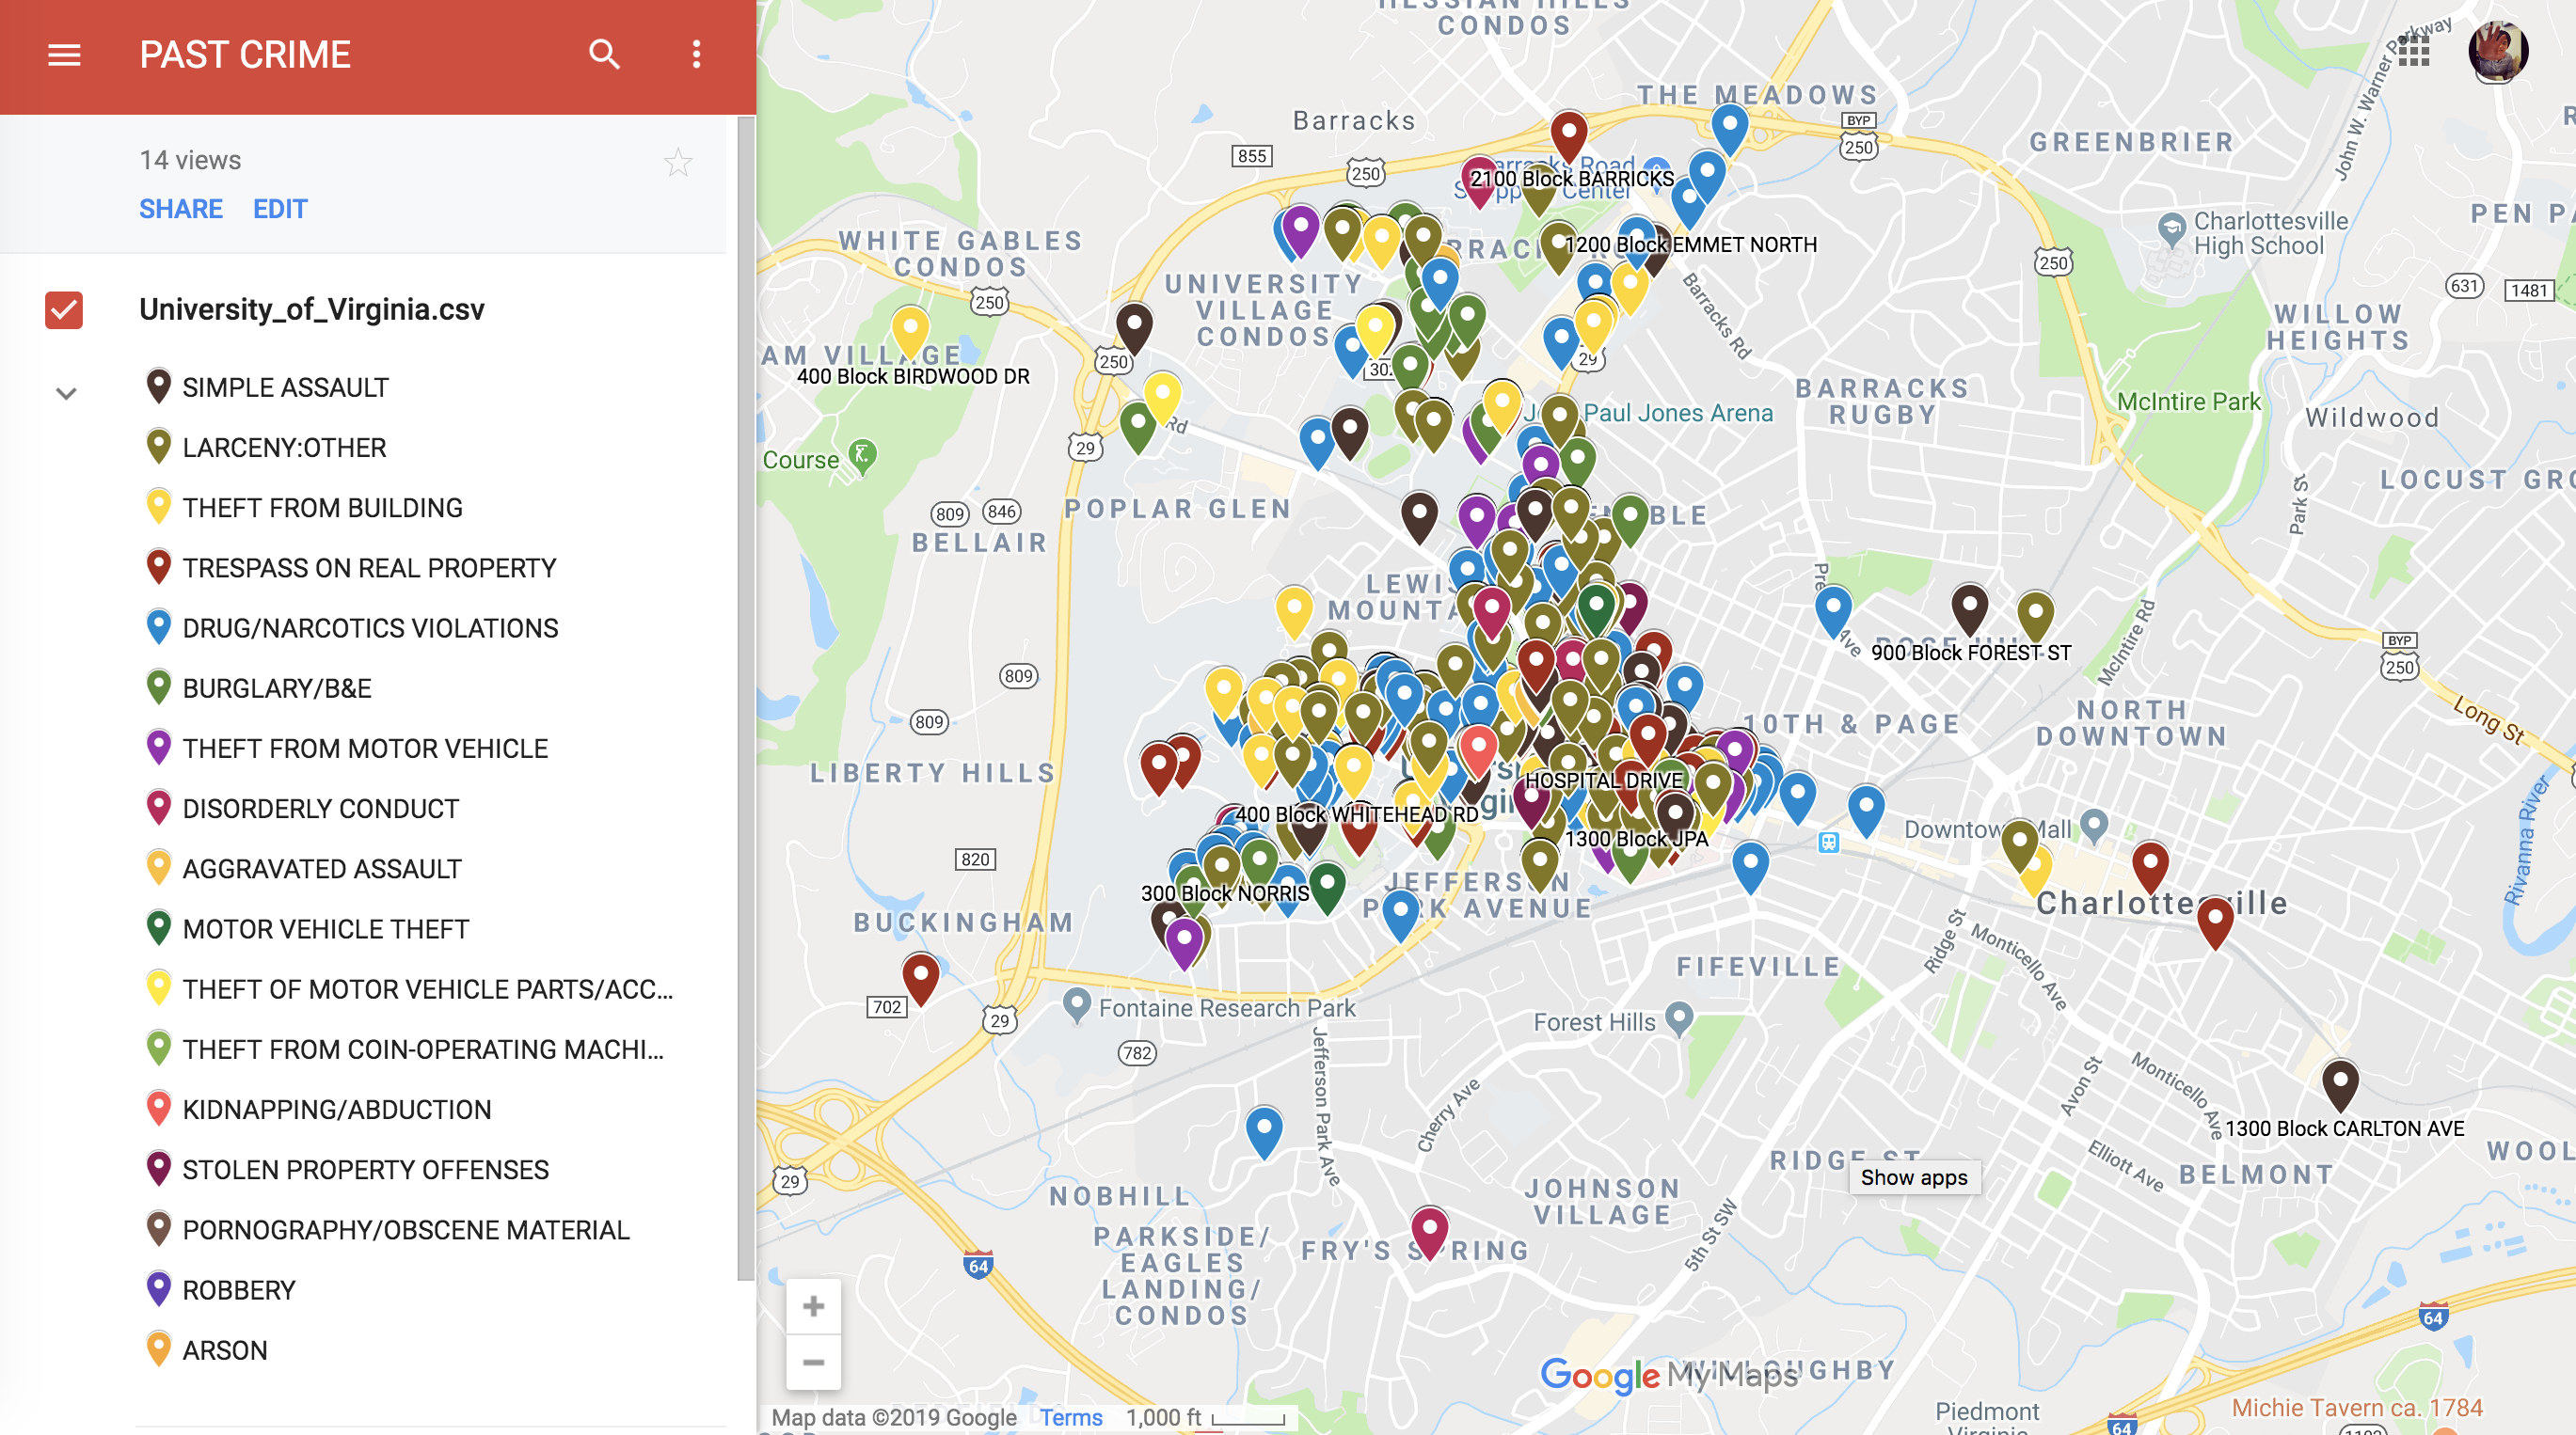Collapse the University_of_Virginia.csv layer list
2576x1435 pixels.
(x=66, y=393)
